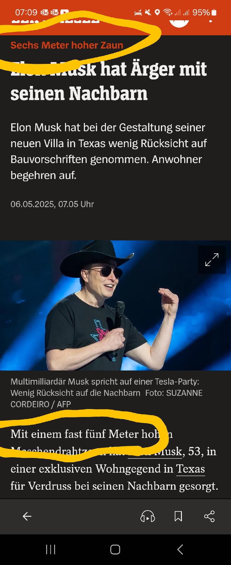Tap the Android recent apps button
The width and height of the screenshot is (231, 565).
tap(51, 549)
